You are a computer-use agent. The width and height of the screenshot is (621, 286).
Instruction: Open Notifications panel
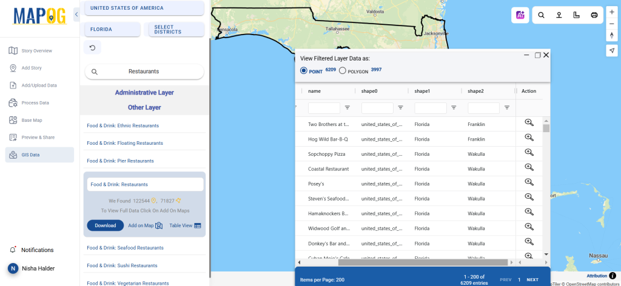(x=32, y=250)
